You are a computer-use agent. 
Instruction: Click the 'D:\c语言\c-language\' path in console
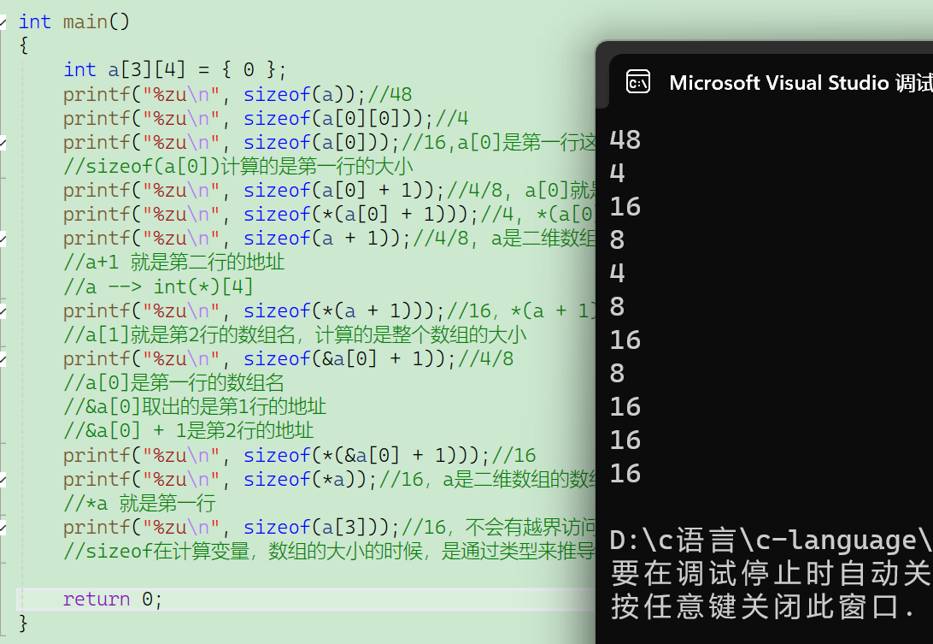(x=772, y=541)
